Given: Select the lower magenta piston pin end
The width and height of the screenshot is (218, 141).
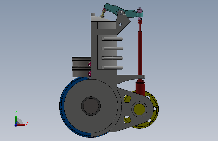Looking at the screenshot, I should point(90,74).
